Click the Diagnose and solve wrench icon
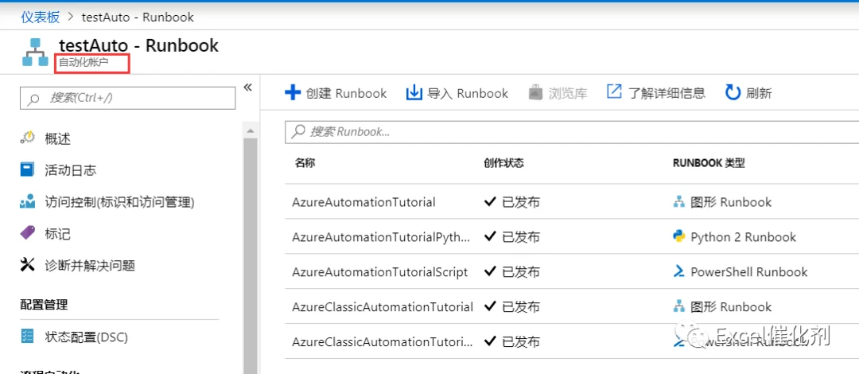This screenshot has height=374, width=859. [x=27, y=266]
